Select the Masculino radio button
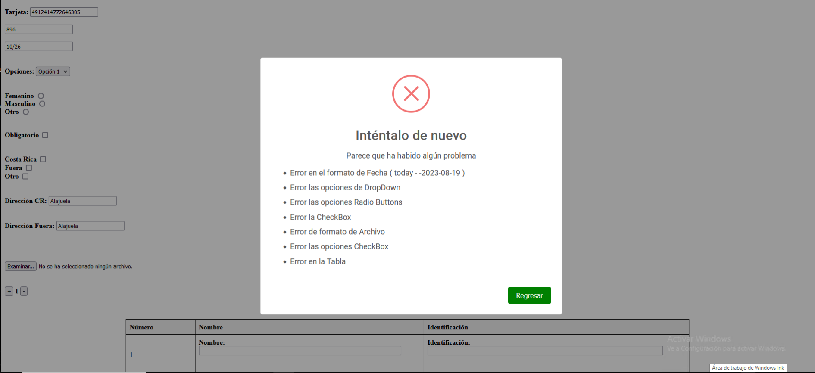 click(42, 104)
